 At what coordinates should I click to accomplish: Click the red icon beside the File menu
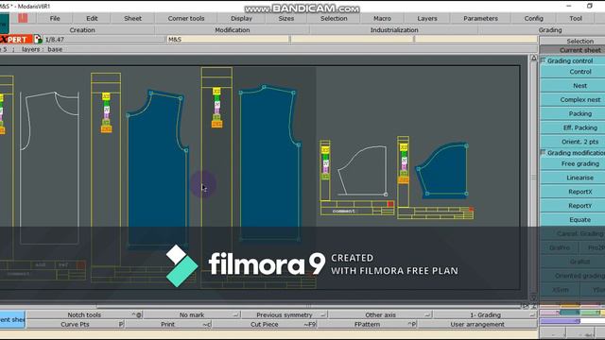23,18
